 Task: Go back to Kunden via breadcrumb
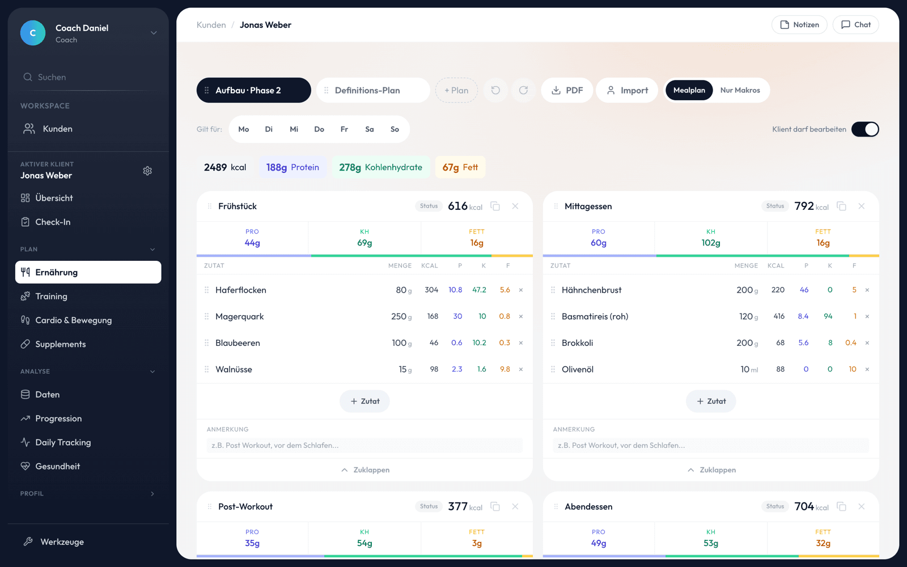(211, 25)
